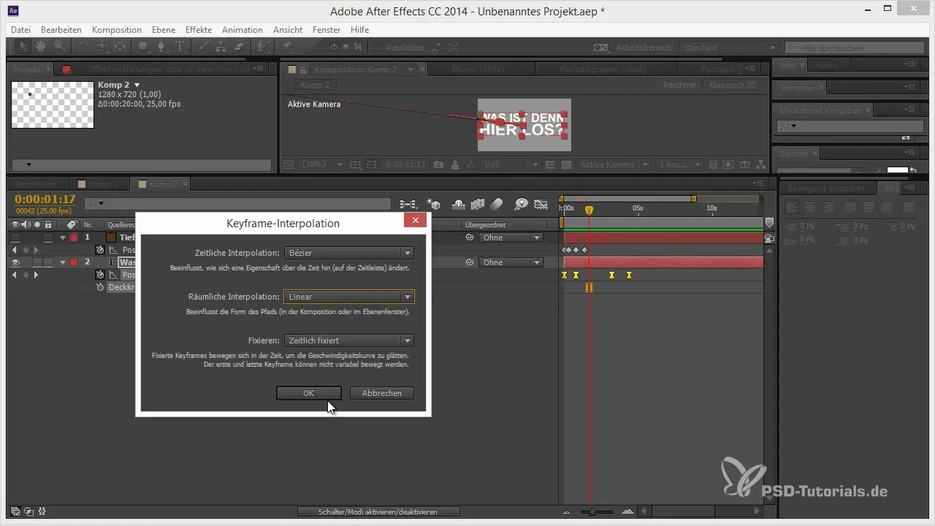Click the current time indicator marker
This screenshot has width=935, height=526.
coord(589,210)
